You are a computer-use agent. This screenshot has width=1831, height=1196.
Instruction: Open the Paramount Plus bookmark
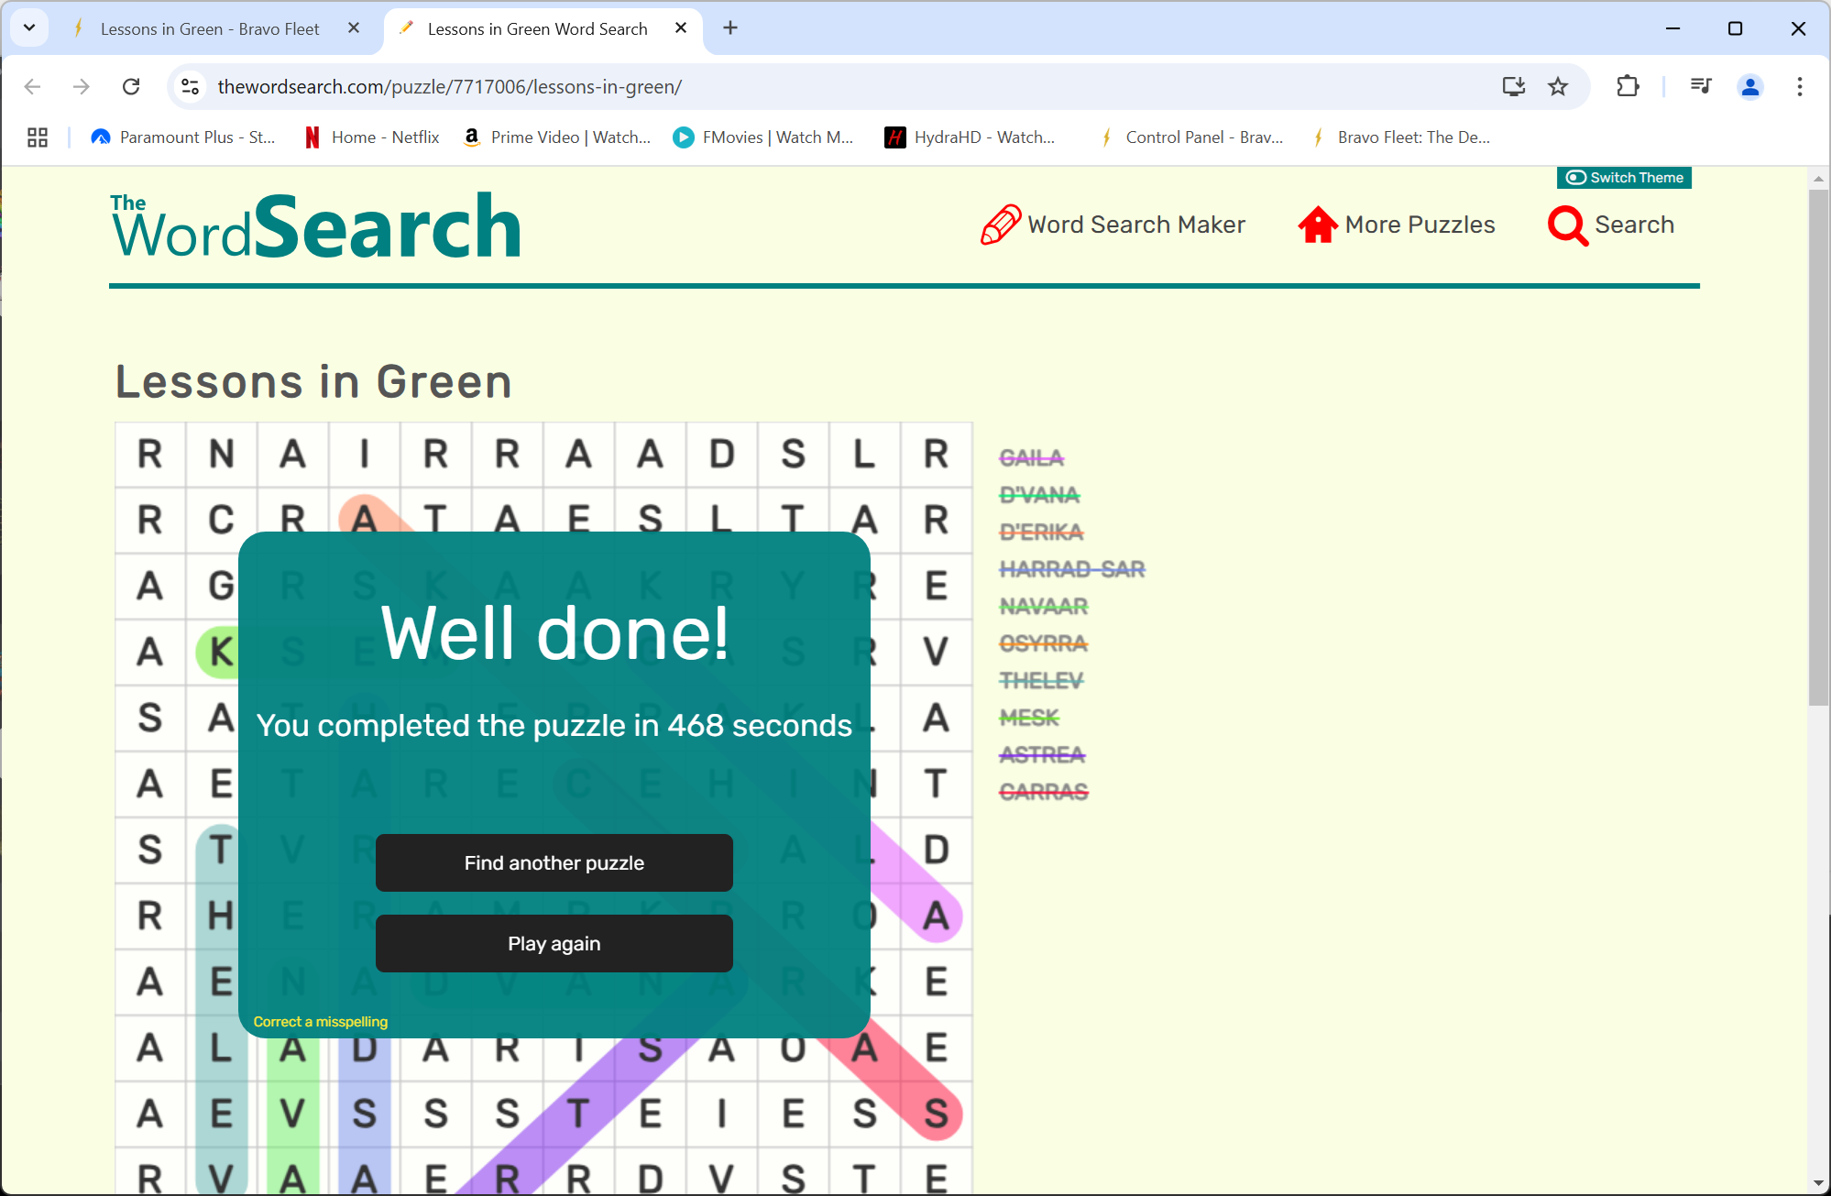182,137
